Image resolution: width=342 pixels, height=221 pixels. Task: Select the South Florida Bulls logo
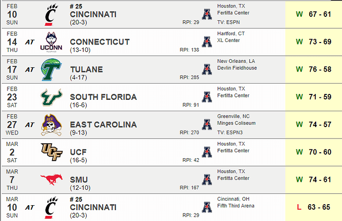(x=52, y=97)
